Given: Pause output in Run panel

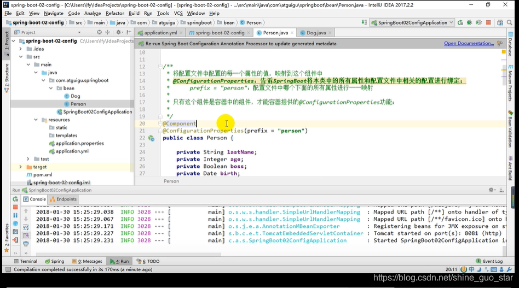Looking at the screenshot, I should tap(15, 215).
